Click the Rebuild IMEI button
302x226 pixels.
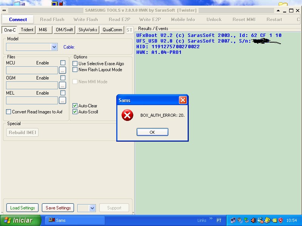(22, 133)
